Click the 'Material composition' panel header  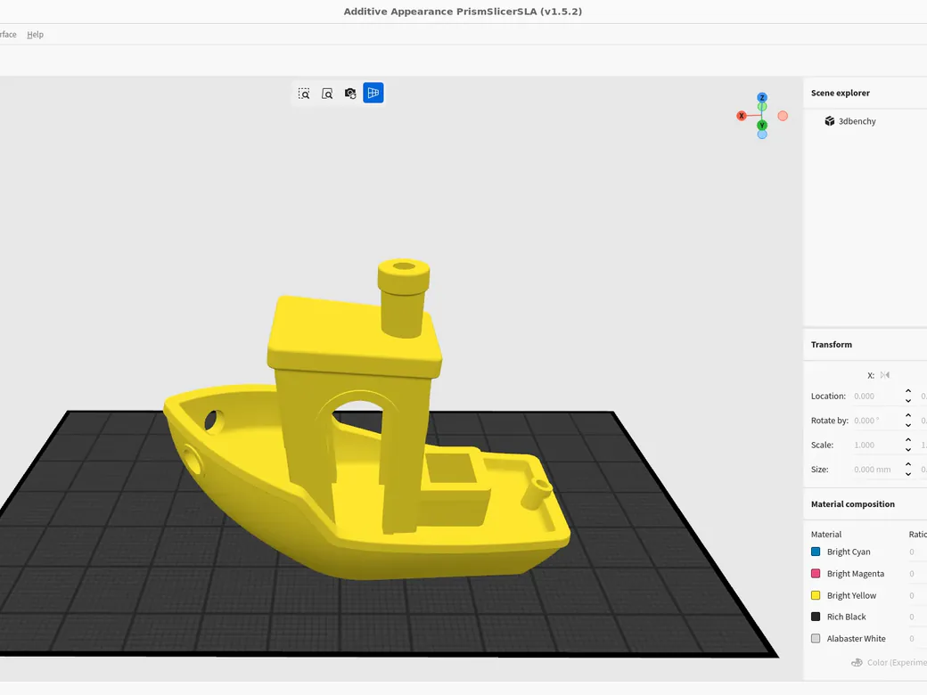(x=852, y=504)
